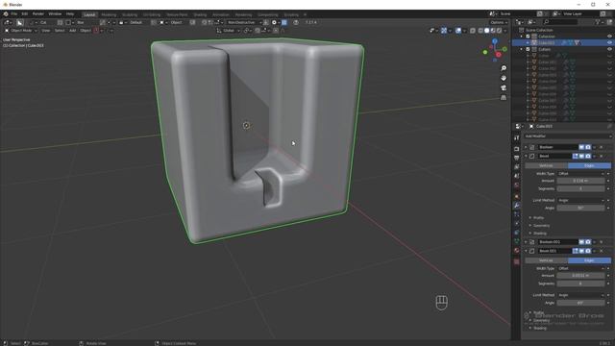Image resolution: width=615 pixels, height=346 pixels.
Task: Open the File menu
Action: coord(13,13)
